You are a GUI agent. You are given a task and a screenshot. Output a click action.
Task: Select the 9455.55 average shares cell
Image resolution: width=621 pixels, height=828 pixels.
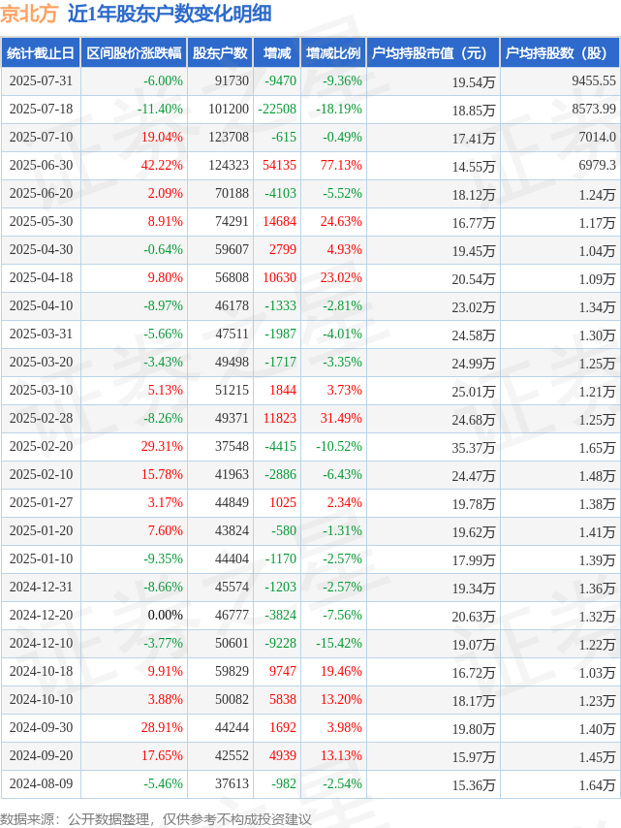point(560,81)
